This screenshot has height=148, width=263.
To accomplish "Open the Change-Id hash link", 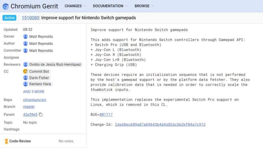I will pyautogui.click(x=160, y=125).
